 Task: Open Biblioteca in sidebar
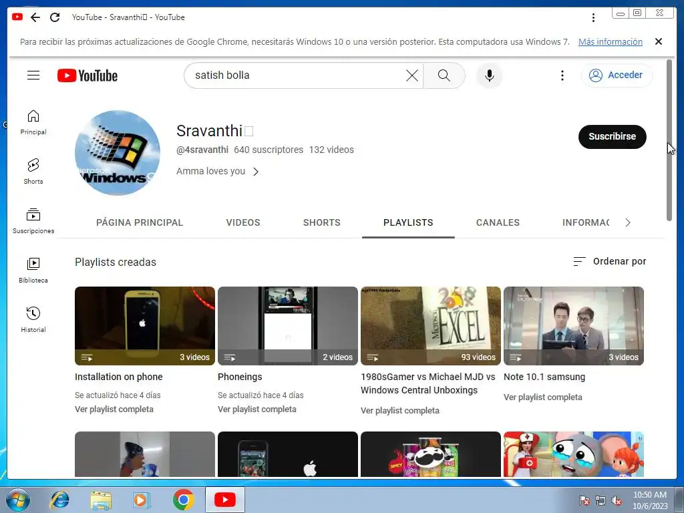pos(33,271)
